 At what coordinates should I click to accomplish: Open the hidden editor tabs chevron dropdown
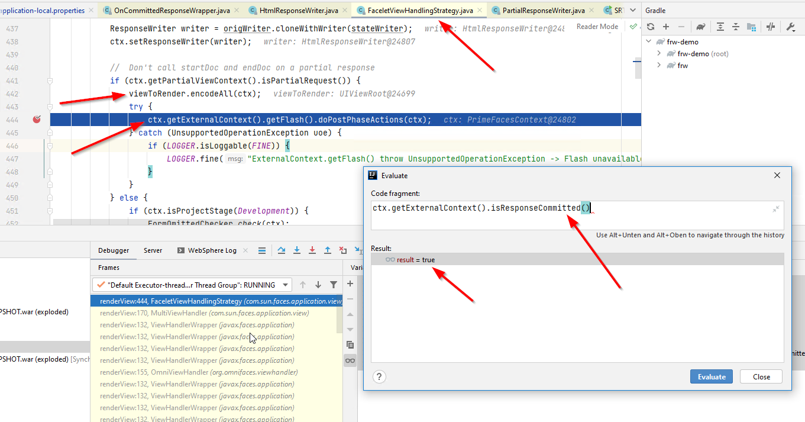coord(632,10)
